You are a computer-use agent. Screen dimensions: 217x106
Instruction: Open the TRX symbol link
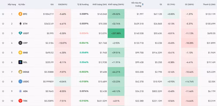pos(25,101)
